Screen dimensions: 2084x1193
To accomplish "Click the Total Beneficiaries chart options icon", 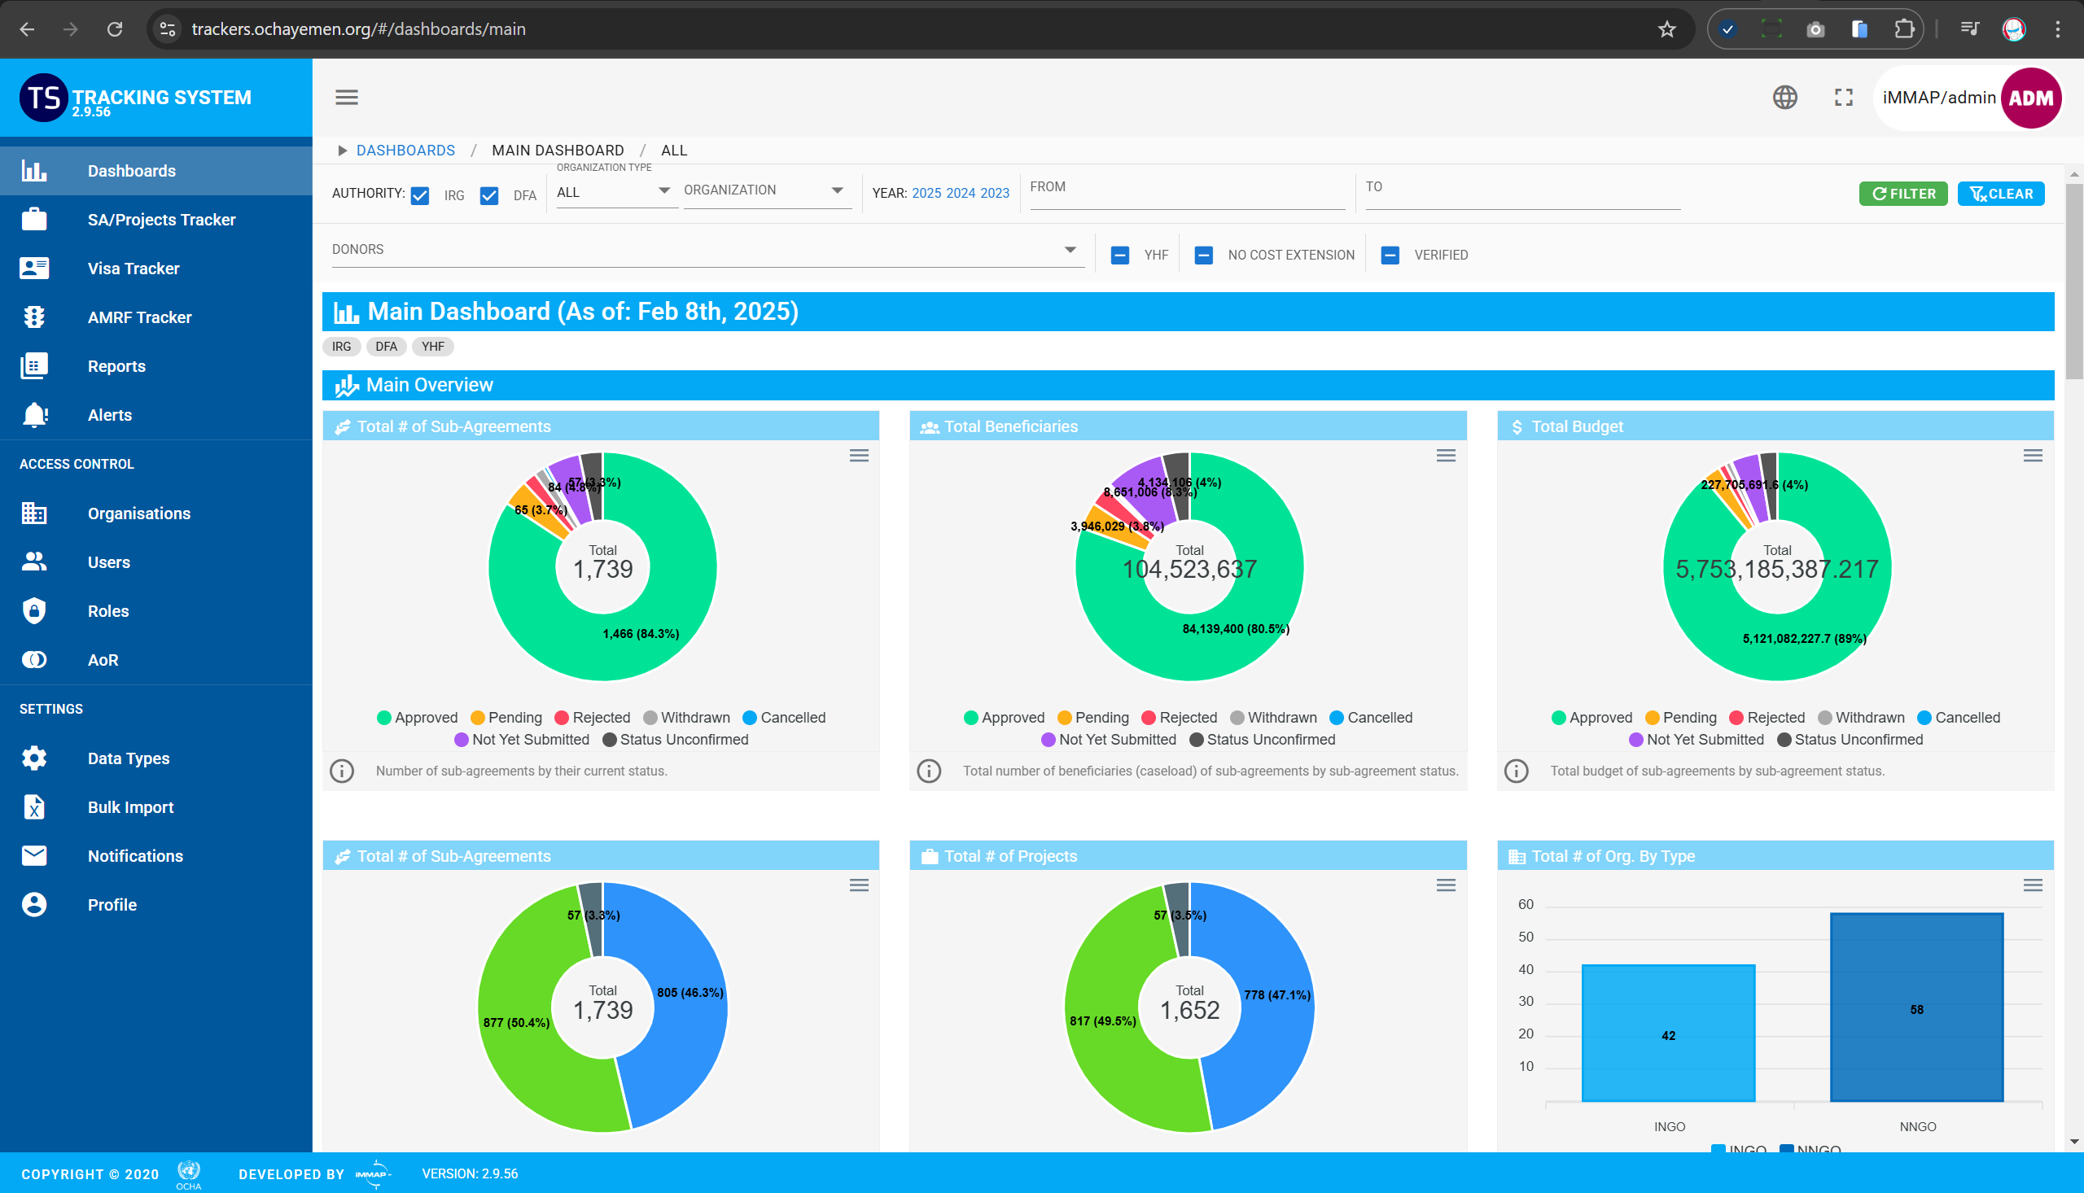I will coord(1446,456).
